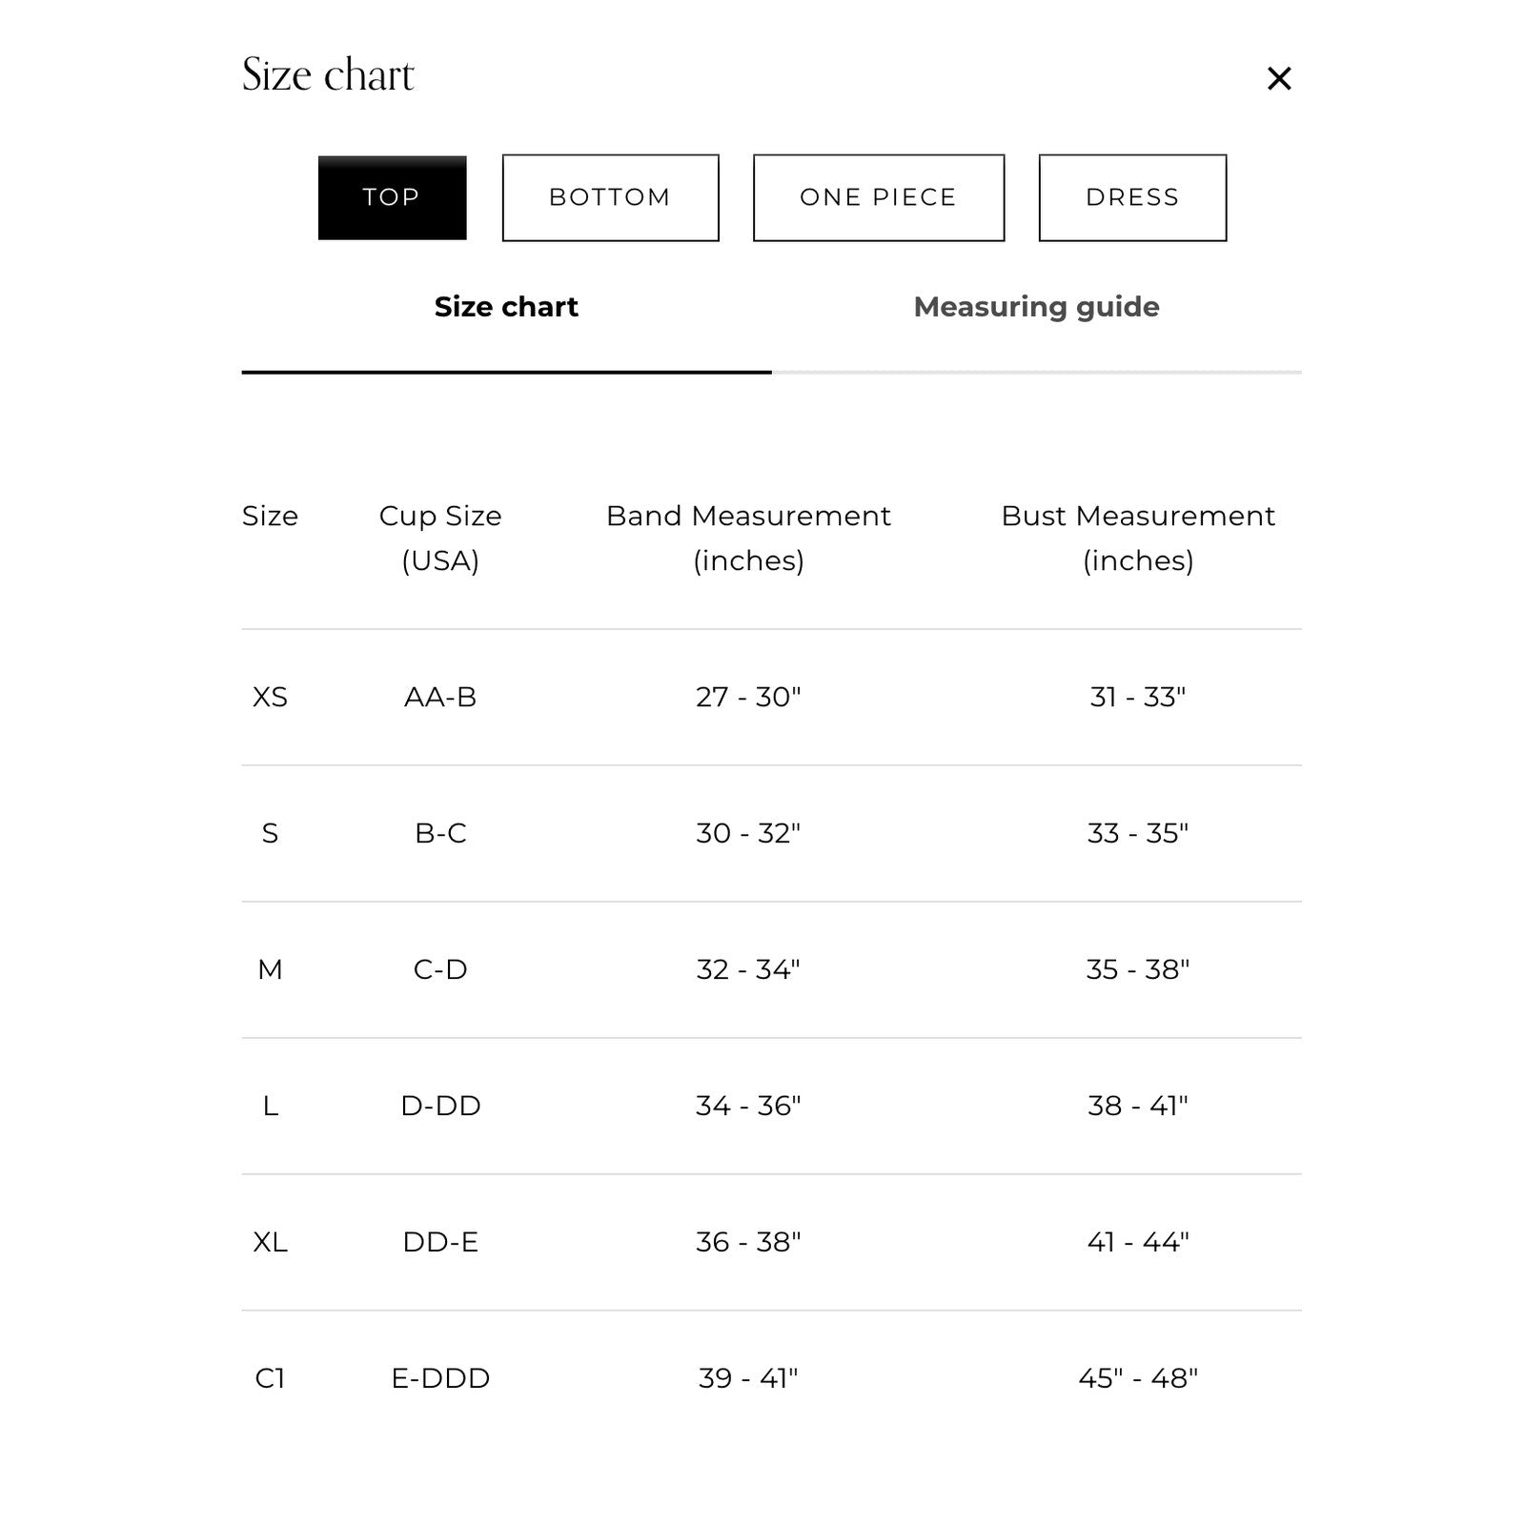Click the M size row label
This screenshot has height=1525, width=1525.
[270, 969]
